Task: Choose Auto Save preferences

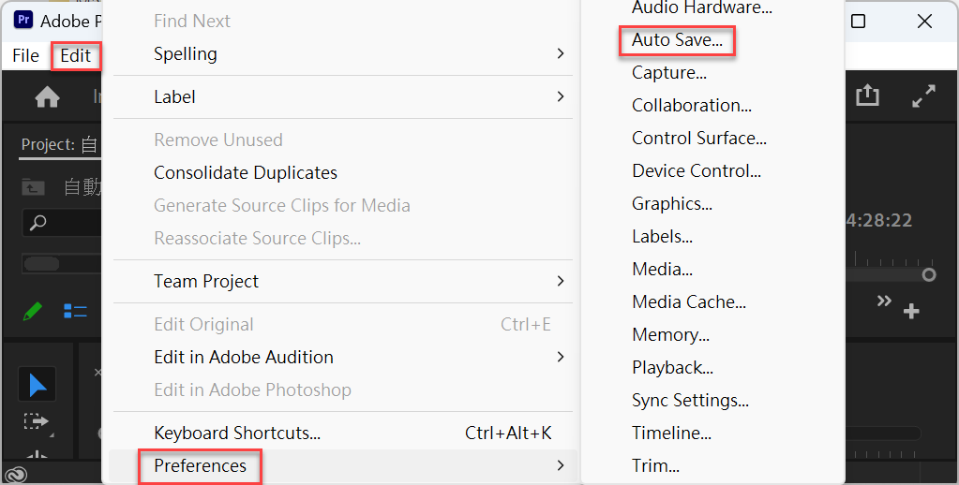Action: pyautogui.click(x=677, y=40)
